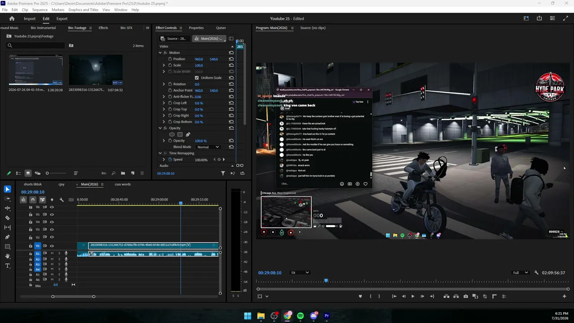The width and height of the screenshot is (574, 323).
Task: Create a new bin in the project panel
Action: (123, 173)
